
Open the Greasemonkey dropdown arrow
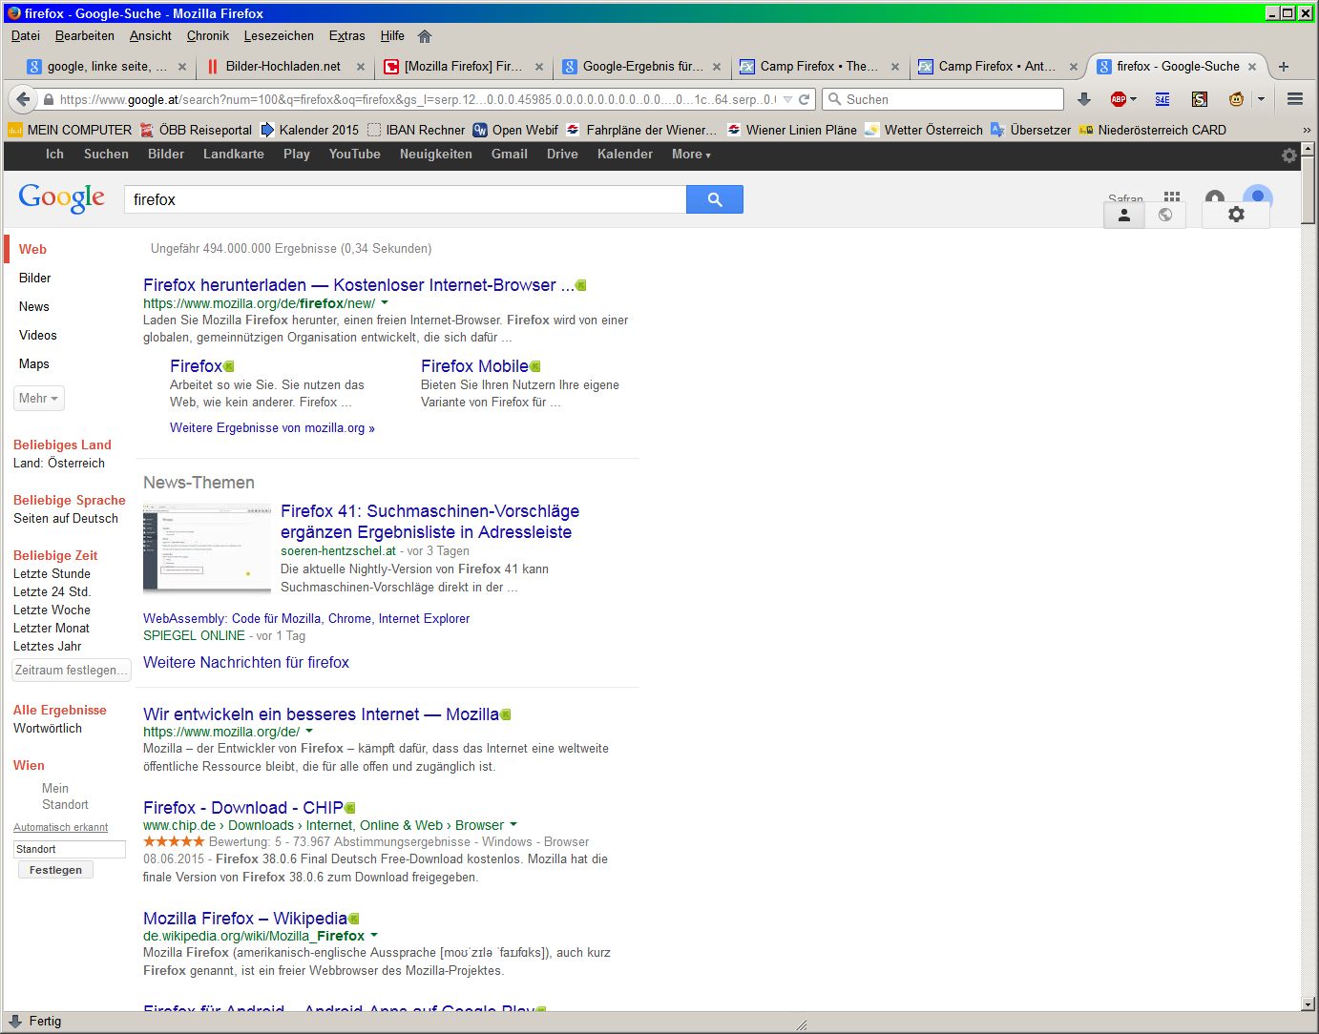tap(1261, 99)
